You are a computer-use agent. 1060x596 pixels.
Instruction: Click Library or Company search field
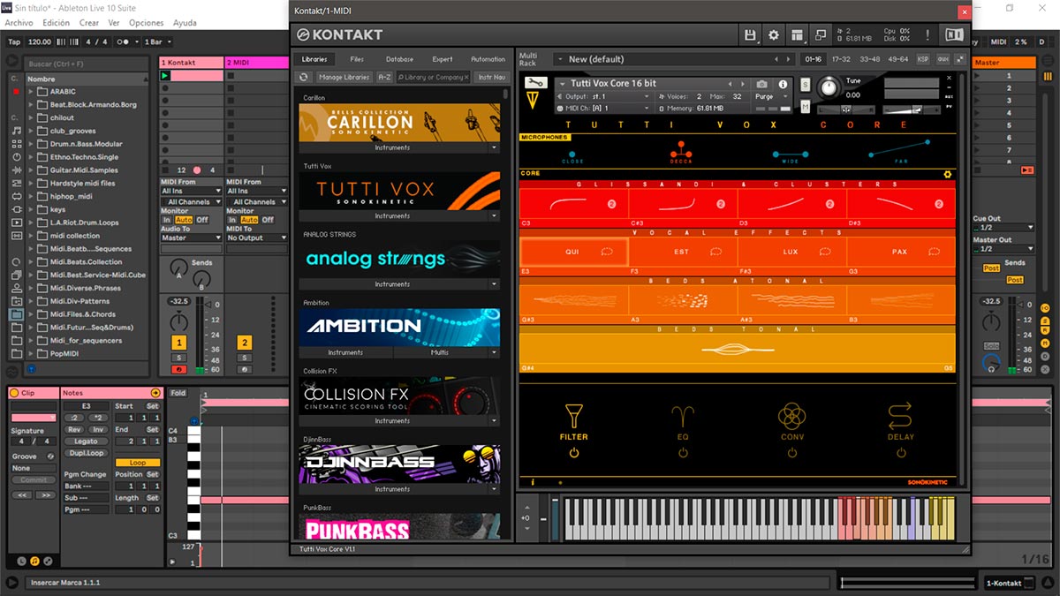pyautogui.click(x=433, y=78)
